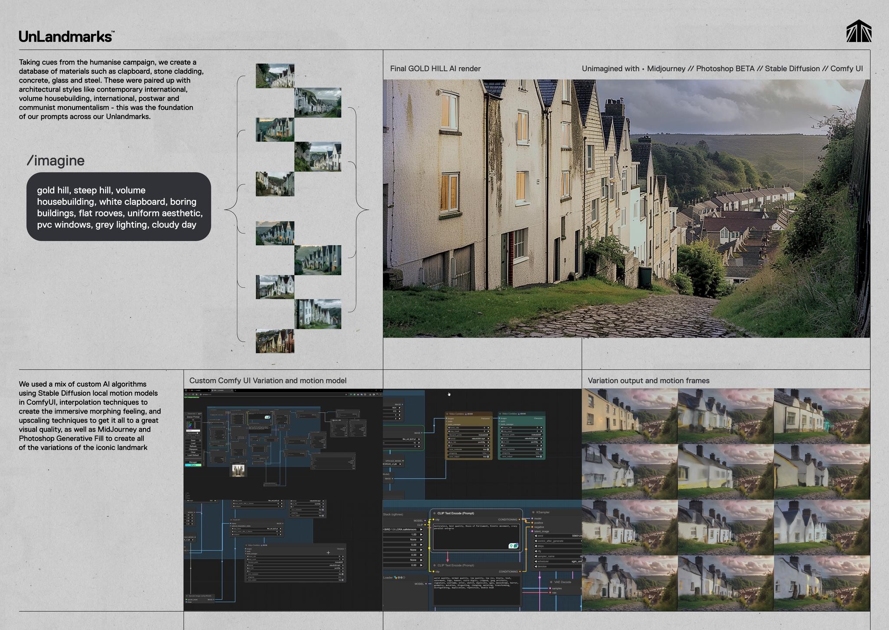The image size is (889, 630).
Task: Click the UPSCALE_MODEL output socket
Action: point(403,461)
